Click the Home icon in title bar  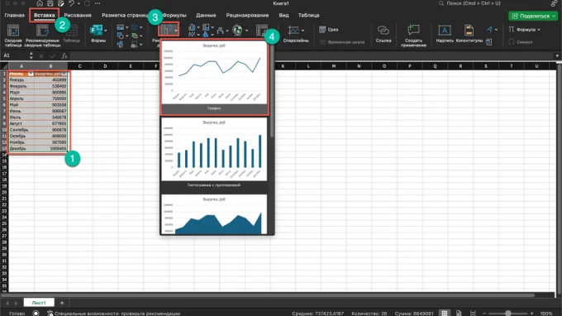click(40, 3)
